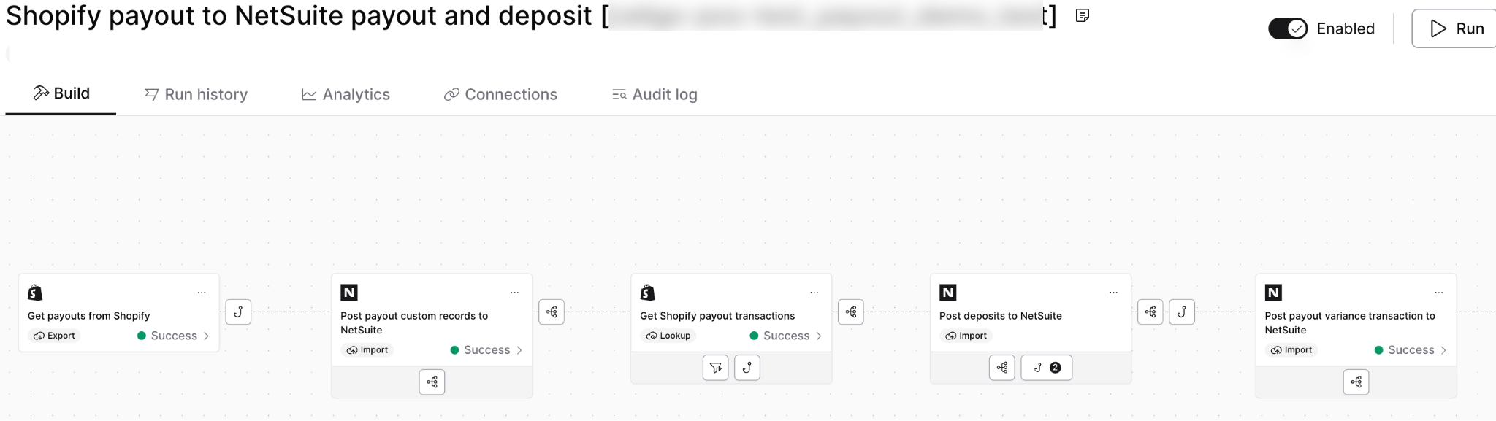Click the Lookup badge on Get Shopify payout transactions
The height and width of the screenshot is (421, 1496).
coord(668,336)
